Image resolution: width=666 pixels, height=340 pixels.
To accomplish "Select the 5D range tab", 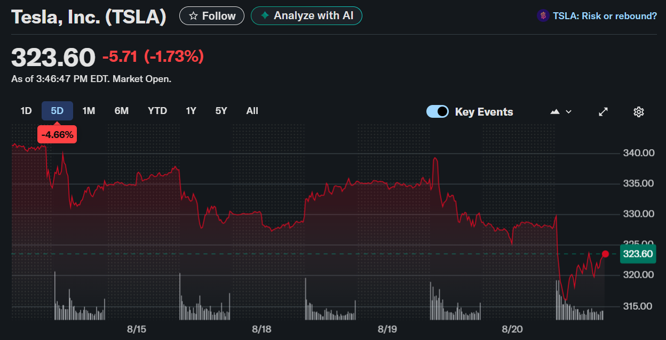I will tap(57, 111).
